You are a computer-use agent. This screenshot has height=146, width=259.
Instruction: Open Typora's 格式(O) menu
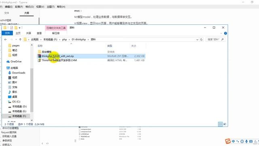click(x=30, y=6)
